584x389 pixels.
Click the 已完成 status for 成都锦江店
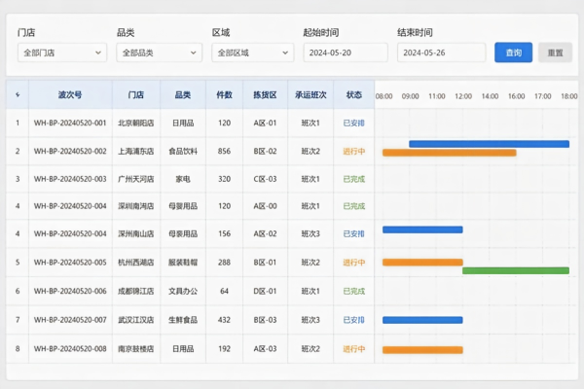point(354,291)
